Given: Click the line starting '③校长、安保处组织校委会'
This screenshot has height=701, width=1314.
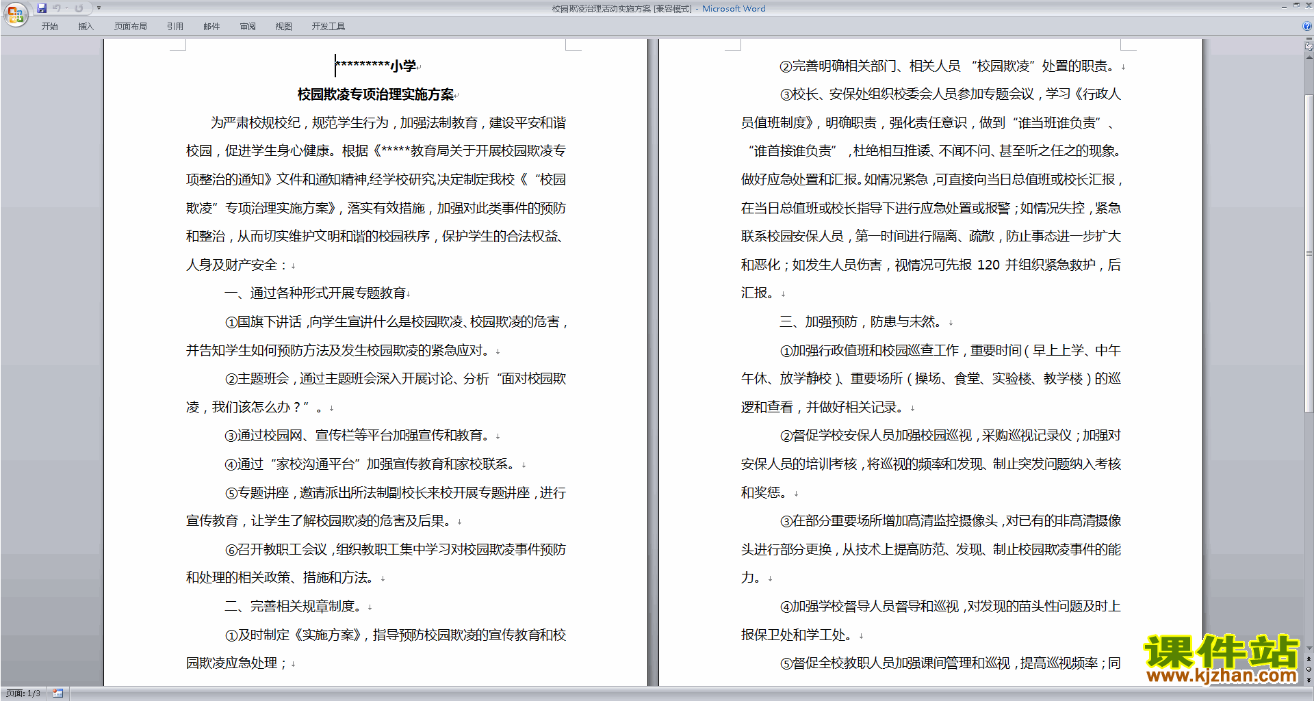Looking at the screenshot, I should [x=951, y=94].
